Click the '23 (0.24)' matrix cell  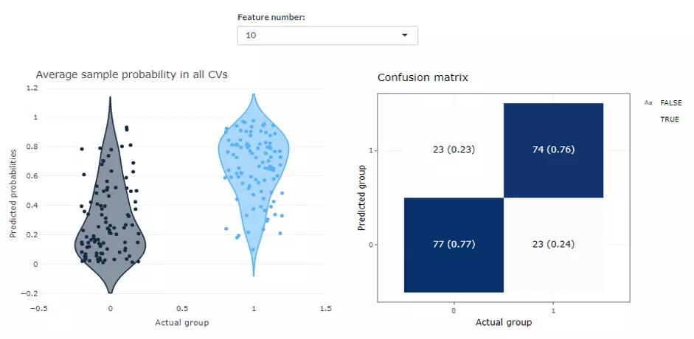[552, 245]
